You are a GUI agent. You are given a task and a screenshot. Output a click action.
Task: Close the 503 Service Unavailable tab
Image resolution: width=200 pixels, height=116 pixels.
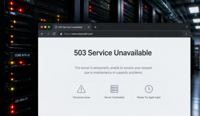(89, 27)
